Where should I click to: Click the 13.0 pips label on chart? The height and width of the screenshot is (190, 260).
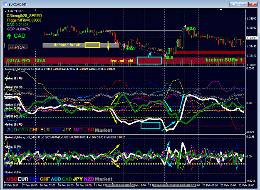coord(130,49)
